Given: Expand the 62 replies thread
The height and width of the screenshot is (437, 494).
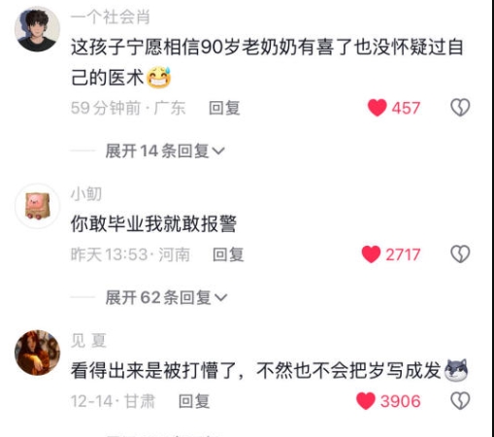Looking at the screenshot, I should 166,297.
